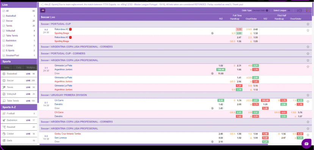Open stats icon on the Sporting Braga row
This screenshot has width=314, height=150.
click(x=212, y=33)
